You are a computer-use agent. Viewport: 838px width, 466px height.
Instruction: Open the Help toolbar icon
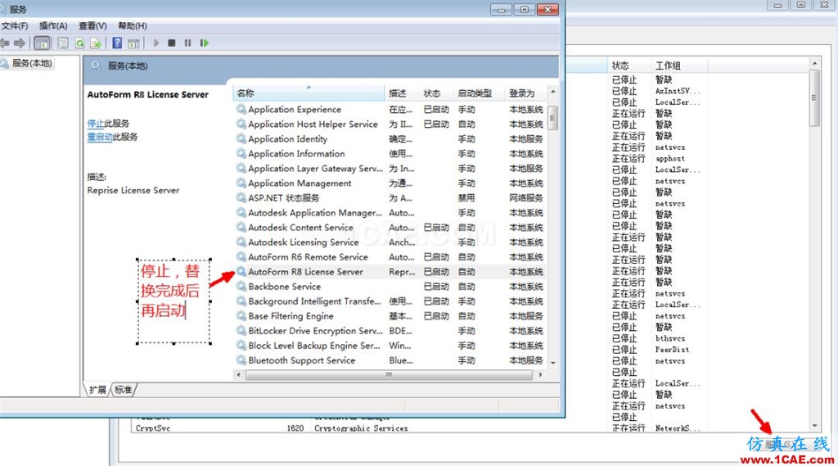117,43
